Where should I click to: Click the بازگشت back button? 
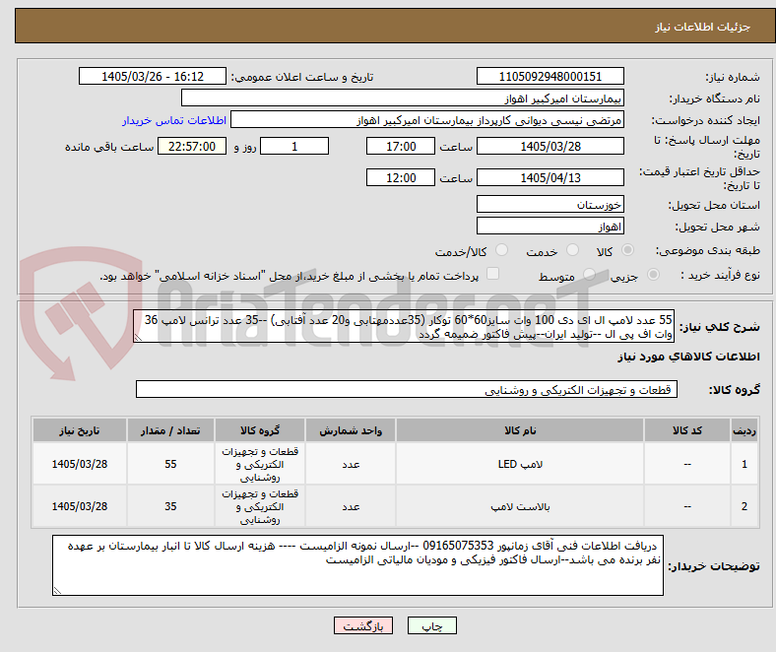pyautogui.click(x=363, y=625)
